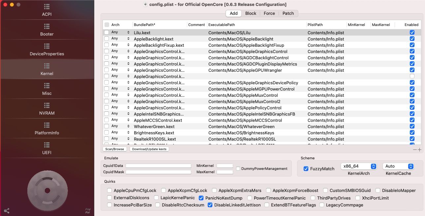Enable IncreasePciBarSize quirk
The image size is (425, 216).
pos(109,205)
